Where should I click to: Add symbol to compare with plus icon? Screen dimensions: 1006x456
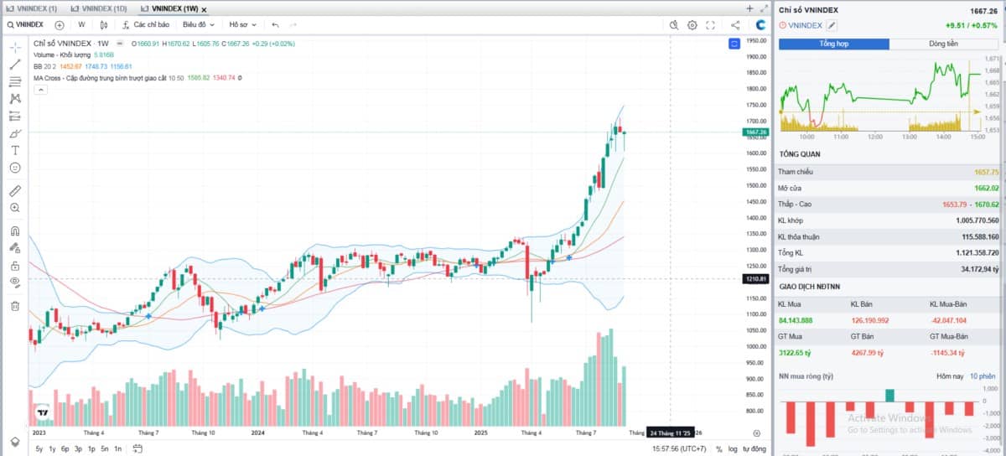[x=60, y=25]
